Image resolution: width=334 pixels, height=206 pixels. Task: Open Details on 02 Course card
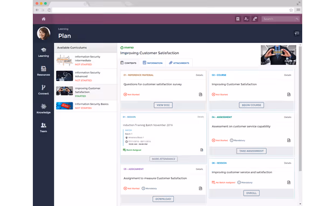click(288, 75)
